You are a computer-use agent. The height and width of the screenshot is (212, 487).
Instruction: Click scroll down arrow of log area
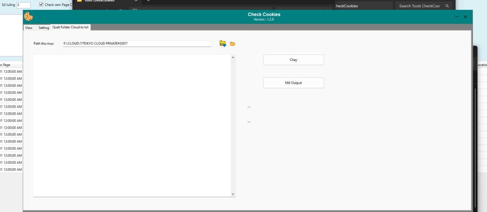pyautogui.click(x=233, y=194)
